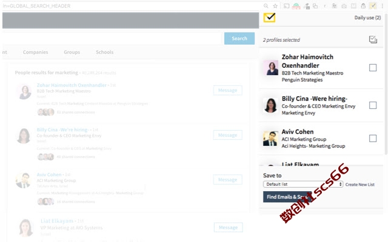Click the select-all profiles icon
Viewport: 388px width, 242px height.
pos(373,39)
